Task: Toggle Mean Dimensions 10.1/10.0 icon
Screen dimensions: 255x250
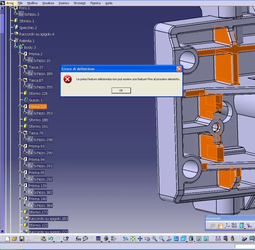Action: (x=234, y=225)
